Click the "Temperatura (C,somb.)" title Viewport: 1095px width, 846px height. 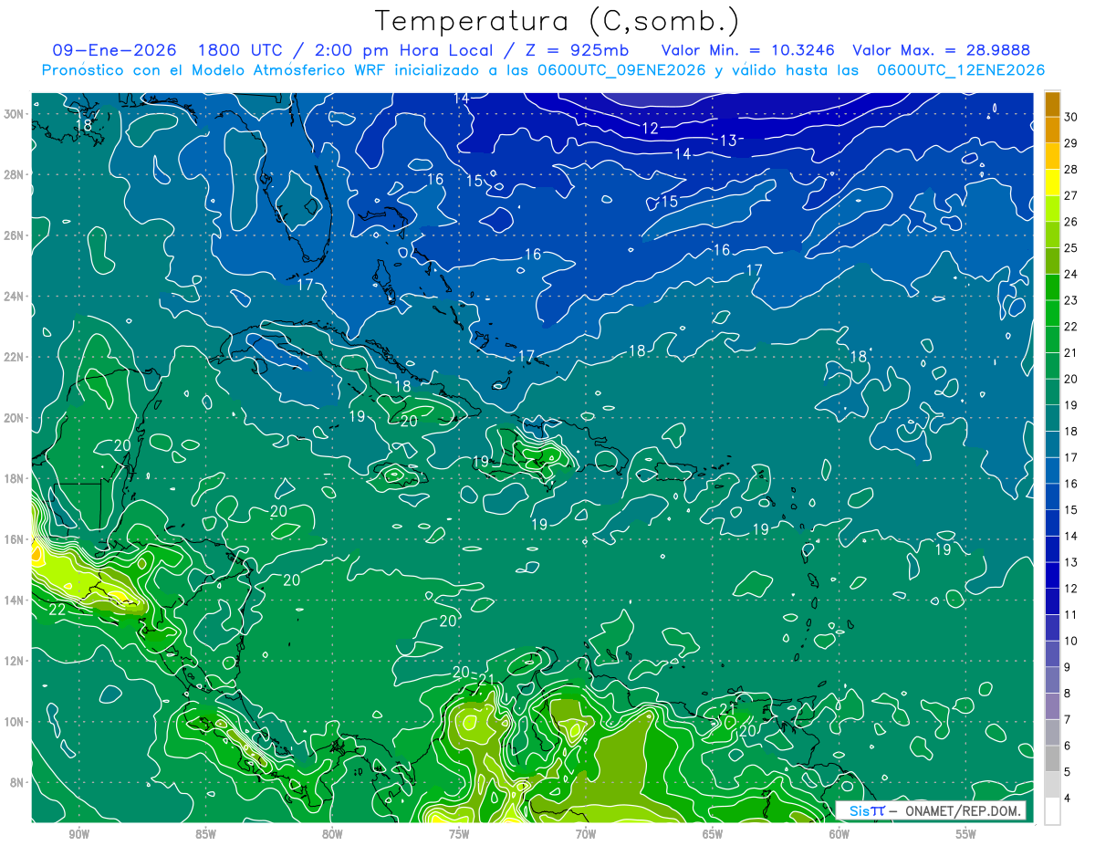coord(558,21)
